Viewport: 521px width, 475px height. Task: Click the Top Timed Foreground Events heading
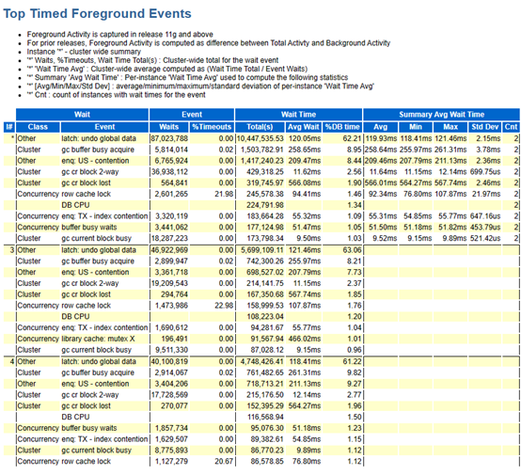[x=97, y=13]
